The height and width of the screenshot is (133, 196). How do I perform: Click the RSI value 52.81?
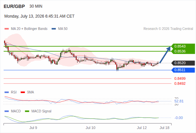[x=179, y=101]
